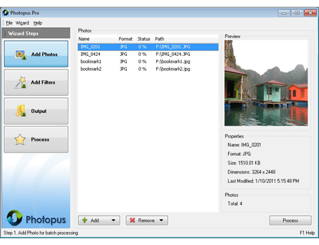Click the red X icon on Remove button
The image size is (319, 245).
coord(132,220)
